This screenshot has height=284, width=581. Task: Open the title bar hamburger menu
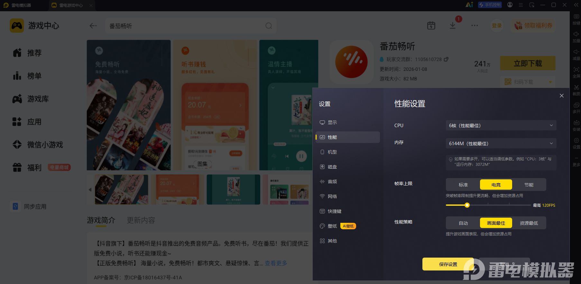(x=521, y=5)
